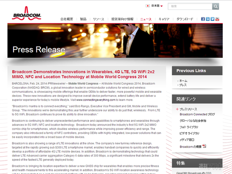Viewport: 232px width, 174px height.
Task: Open Broadcom's YouTube icon
Action: (217, 19)
